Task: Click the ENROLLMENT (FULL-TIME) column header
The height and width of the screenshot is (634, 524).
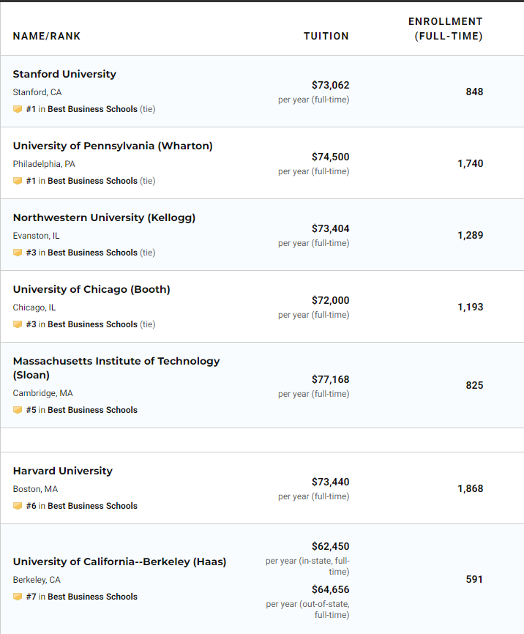Action: 445,29
